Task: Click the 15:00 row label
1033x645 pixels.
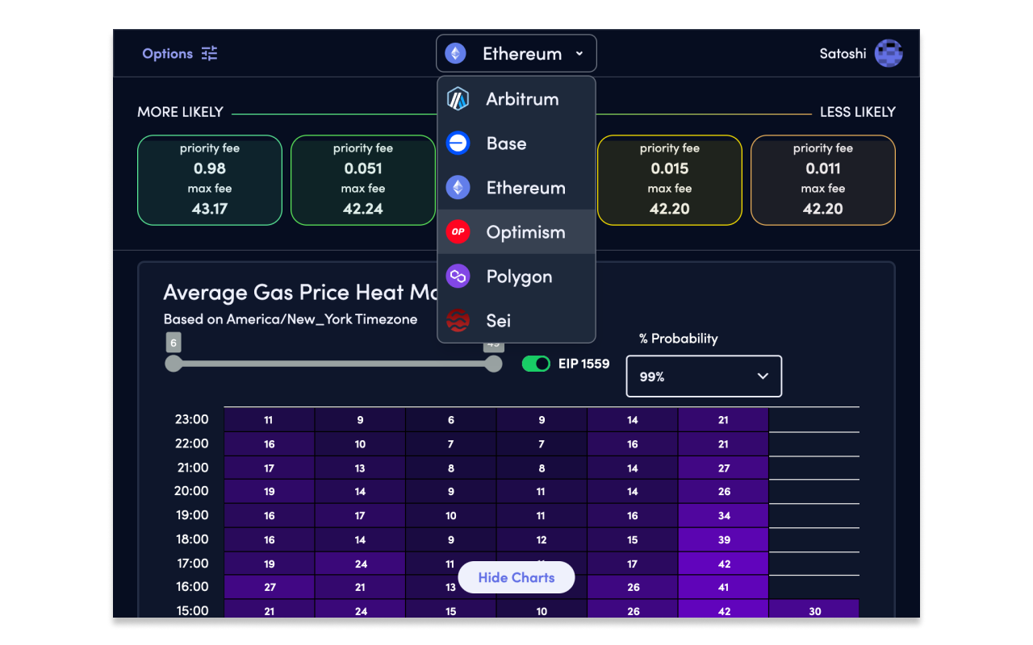Action: [192, 610]
